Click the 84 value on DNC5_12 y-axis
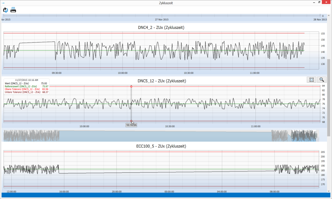Screen dimensions: 332x199 323,86
